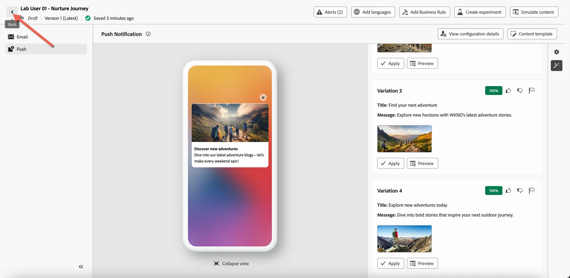Click Add languages
Screen dimensions: 570x278
tap(373, 12)
